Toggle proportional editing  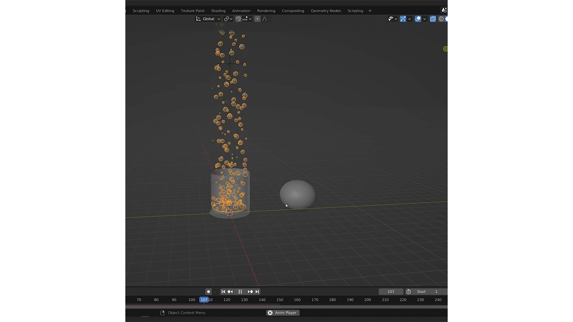(x=257, y=19)
